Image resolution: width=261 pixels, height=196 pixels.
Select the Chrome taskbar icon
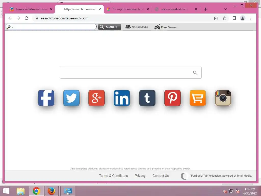[x=36, y=191]
